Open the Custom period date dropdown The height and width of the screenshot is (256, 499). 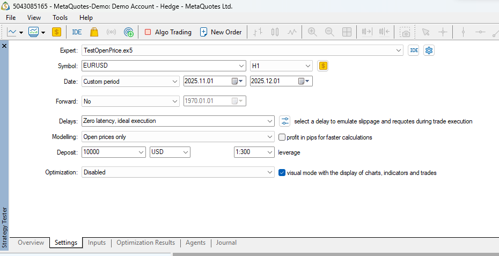(x=130, y=82)
